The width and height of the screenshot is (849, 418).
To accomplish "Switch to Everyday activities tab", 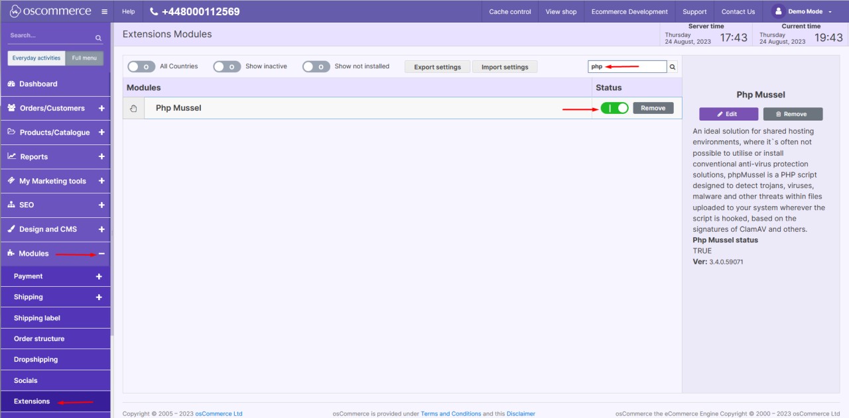I will tap(36, 58).
